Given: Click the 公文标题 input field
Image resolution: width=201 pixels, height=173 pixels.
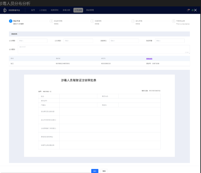Looking at the screenshot, I should [x=32, y=41].
